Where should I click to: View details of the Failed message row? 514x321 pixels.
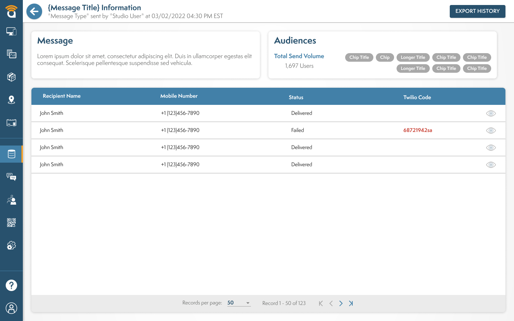pos(491,131)
